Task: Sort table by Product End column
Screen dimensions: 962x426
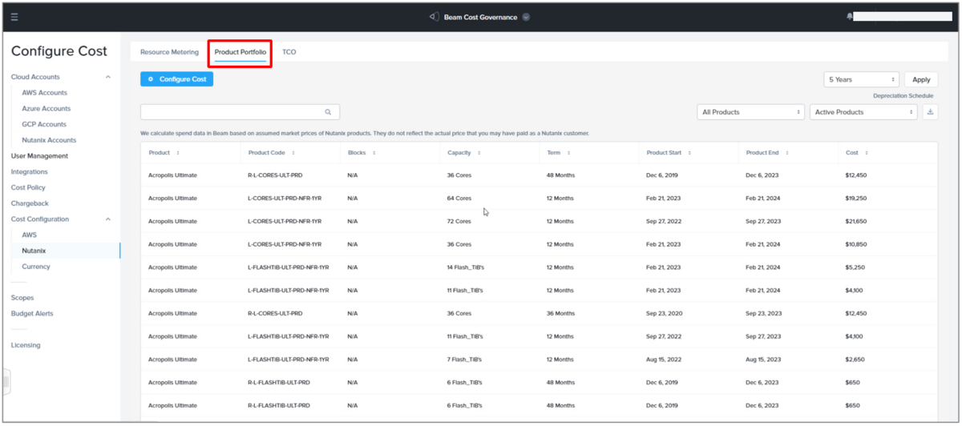Action: (x=786, y=153)
